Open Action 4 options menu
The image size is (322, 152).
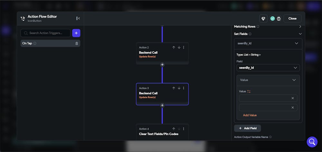[x=184, y=129]
